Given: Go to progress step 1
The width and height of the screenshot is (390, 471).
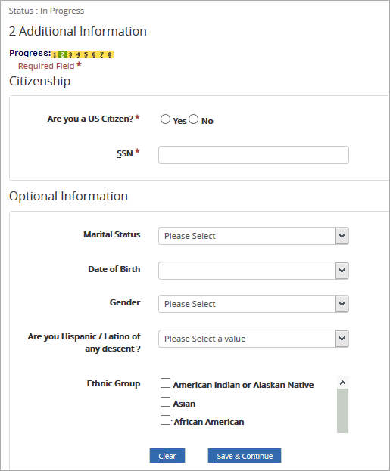Looking at the screenshot, I should [55, 54].
